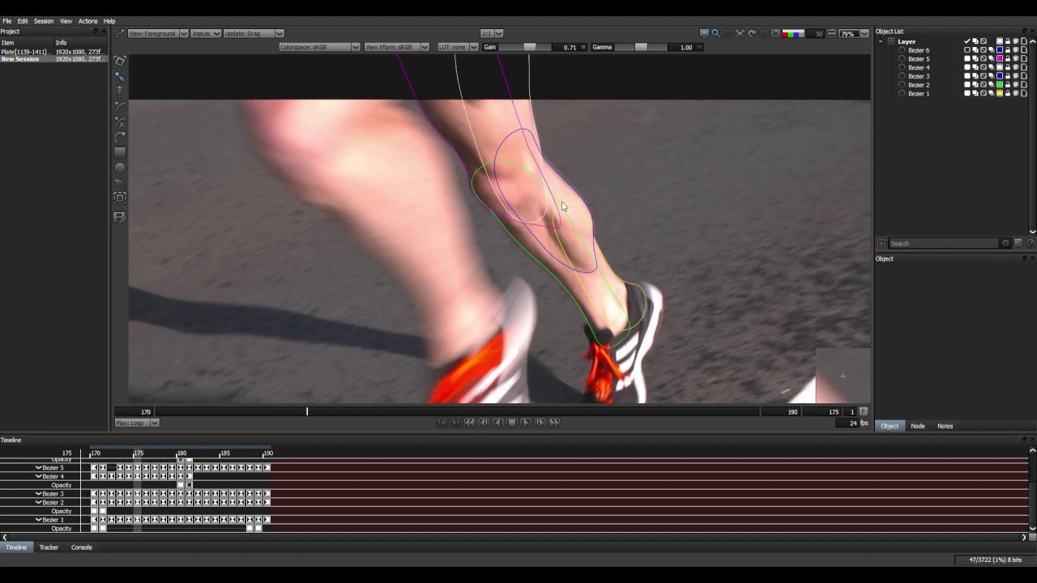
Task: Select the Bezier spline tool
Action: coord(120,105)
